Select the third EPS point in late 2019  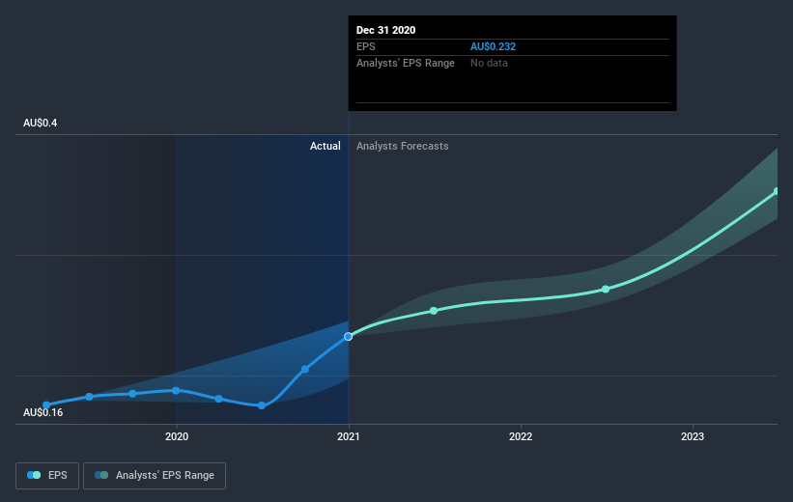(132, 394)
